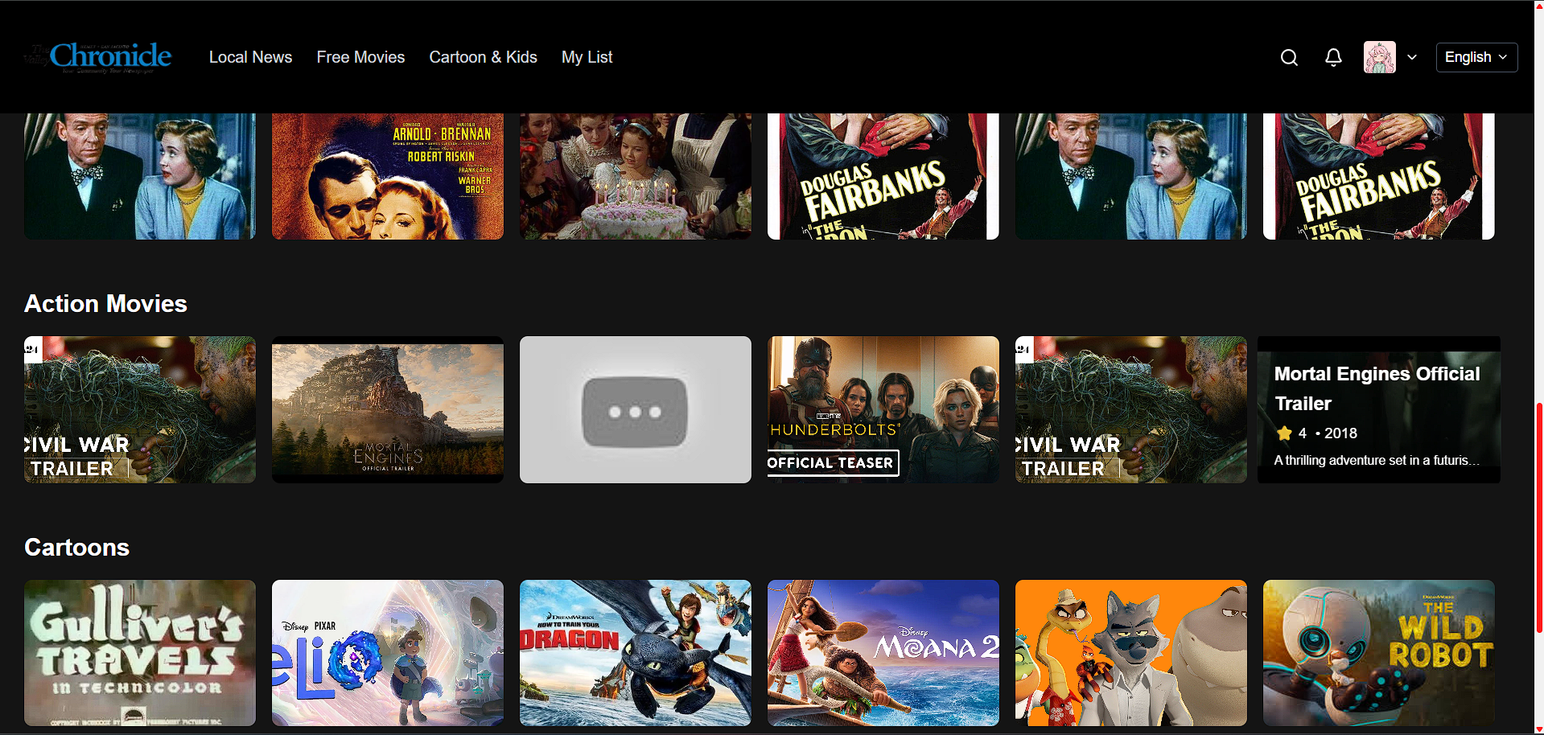1544x735 pixels.
Task: Open the birthday cake movie thumbnail
Action: tap(636, 176)
